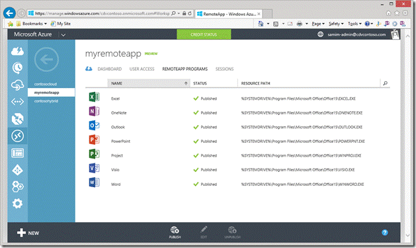Click the address bar search magnifier icon
The image size is (416, 248).
[x=173, y=13]
